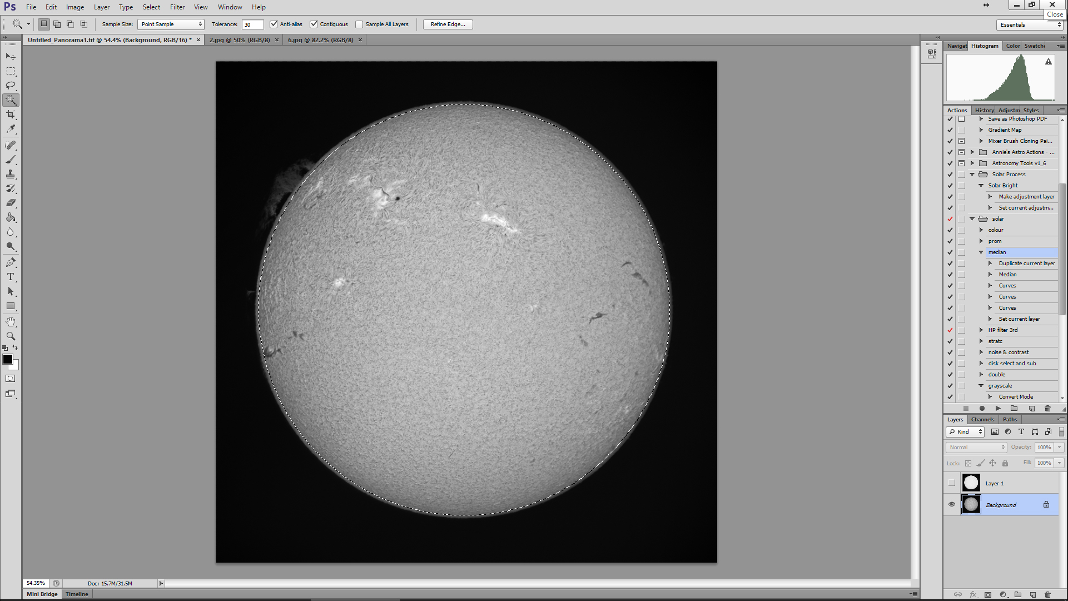1068x601 pixels.
Task: Select the Clone Stamp tool
Action: 11,174
